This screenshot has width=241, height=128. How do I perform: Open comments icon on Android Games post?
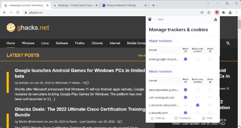[87, 83]
